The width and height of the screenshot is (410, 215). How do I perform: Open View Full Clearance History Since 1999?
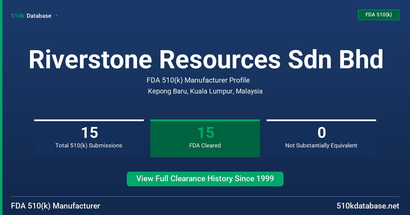pyautogui.click(x=205, y=179)
